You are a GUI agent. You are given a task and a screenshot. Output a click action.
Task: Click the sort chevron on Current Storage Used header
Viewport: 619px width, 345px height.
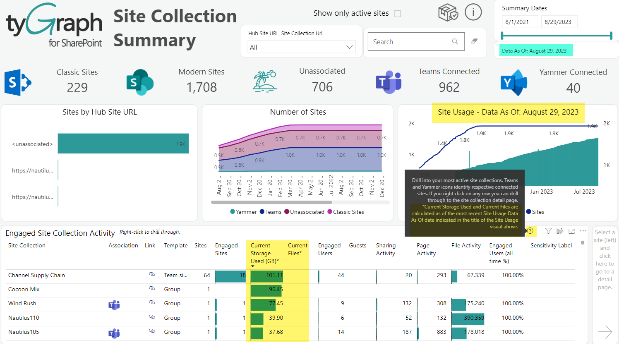pos(253,266)
